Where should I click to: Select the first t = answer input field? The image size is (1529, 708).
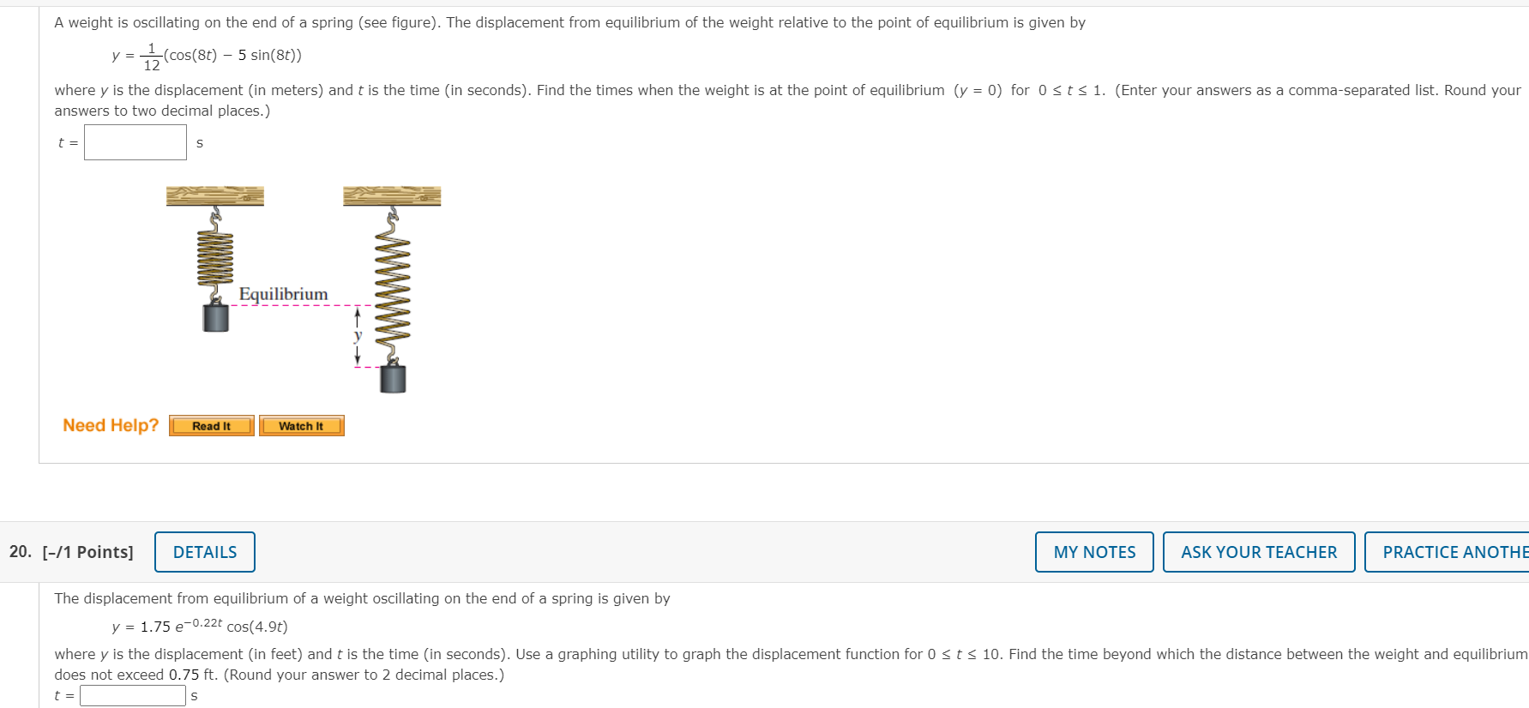pyautogui.click(x=135, y=141)
